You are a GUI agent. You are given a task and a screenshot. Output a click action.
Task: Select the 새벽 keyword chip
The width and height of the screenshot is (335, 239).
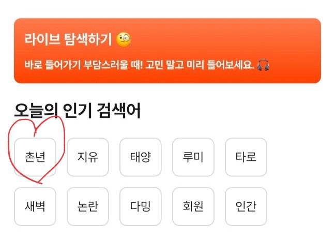coord(35,206)
